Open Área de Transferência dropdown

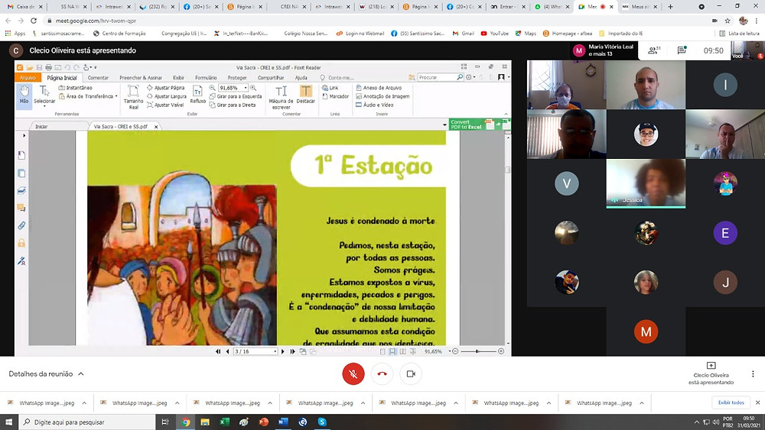[88, 96]
